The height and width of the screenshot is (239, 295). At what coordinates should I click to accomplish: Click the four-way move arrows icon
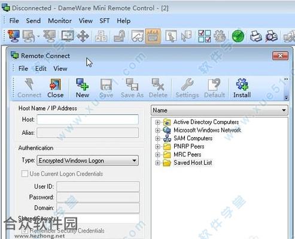coord(83,36)
